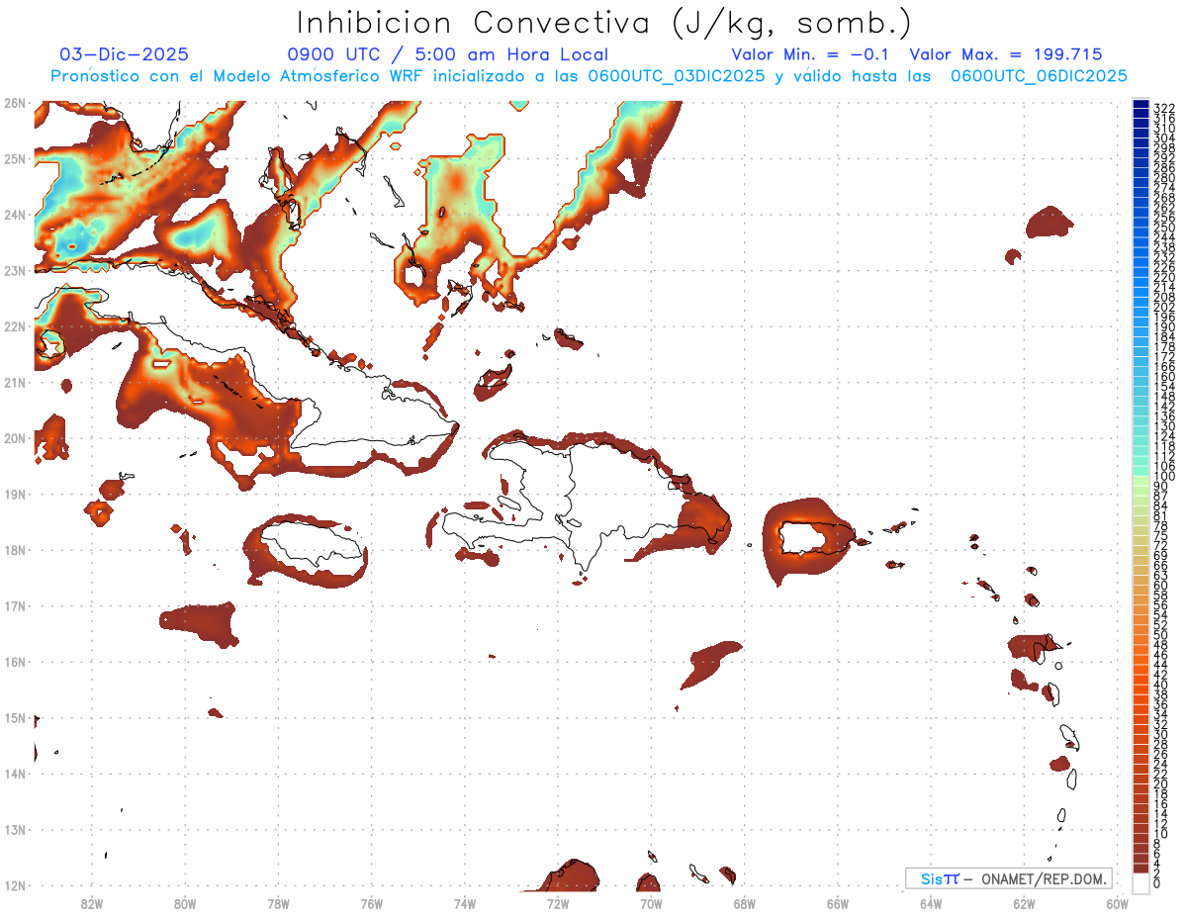Select the "Valor Min. = -0.1" readout
This screenshot has height=917, width=1187.
click(x=812, y=54)
